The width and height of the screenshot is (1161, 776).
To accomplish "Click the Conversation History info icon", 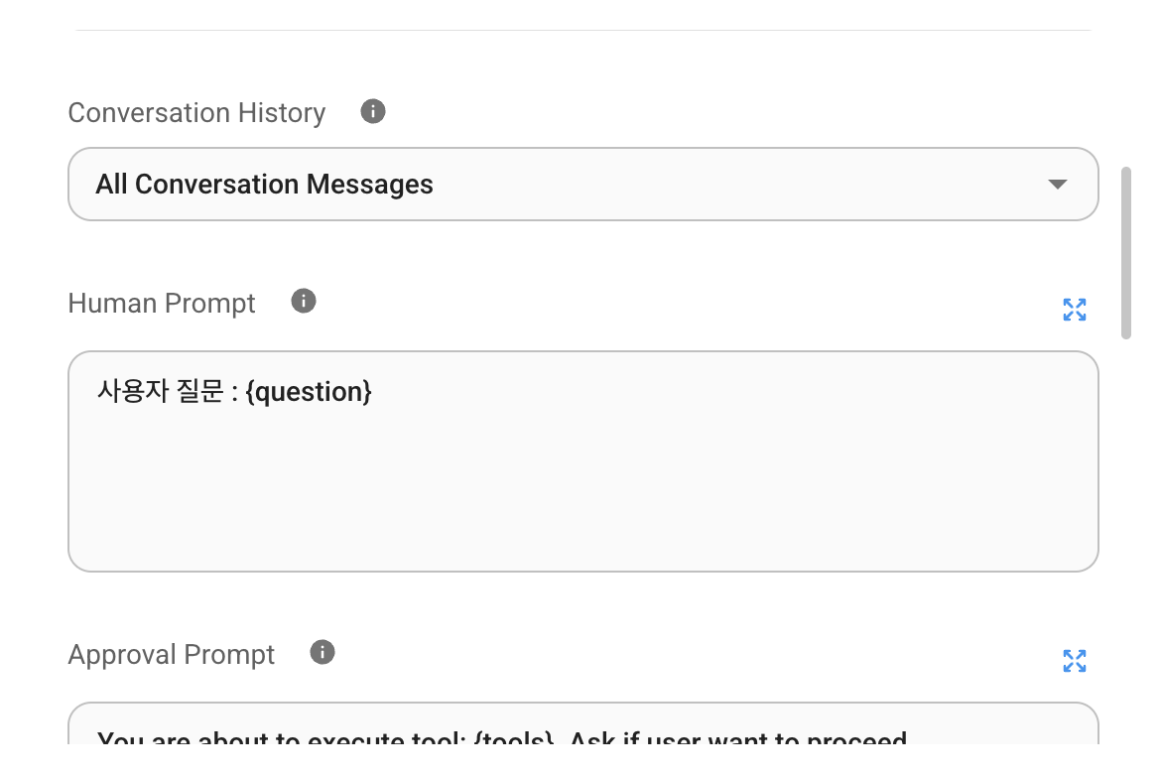I will pos(373,111).
